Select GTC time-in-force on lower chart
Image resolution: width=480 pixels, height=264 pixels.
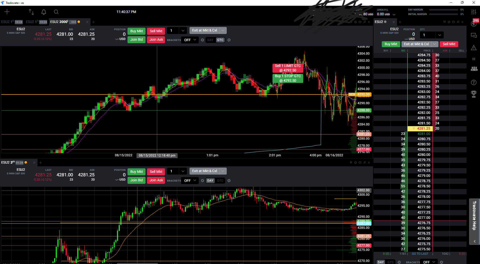[220, 181]
